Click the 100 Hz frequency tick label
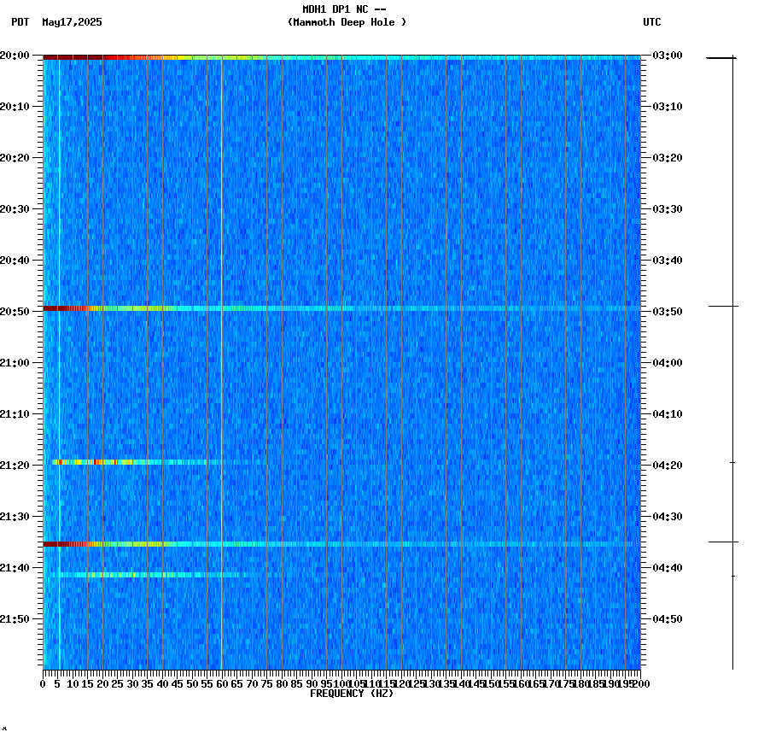770x738 pixels. 338,682
